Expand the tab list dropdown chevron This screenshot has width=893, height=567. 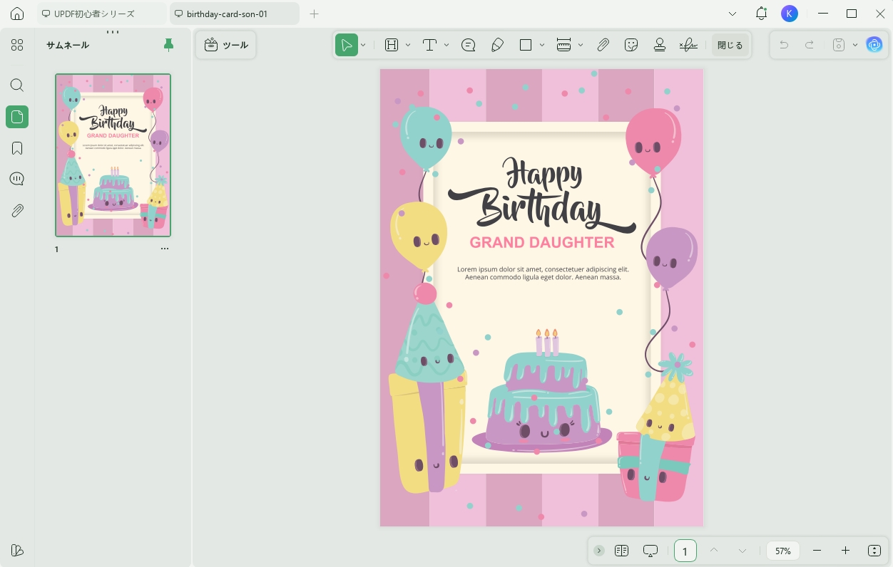pos(733,14)
